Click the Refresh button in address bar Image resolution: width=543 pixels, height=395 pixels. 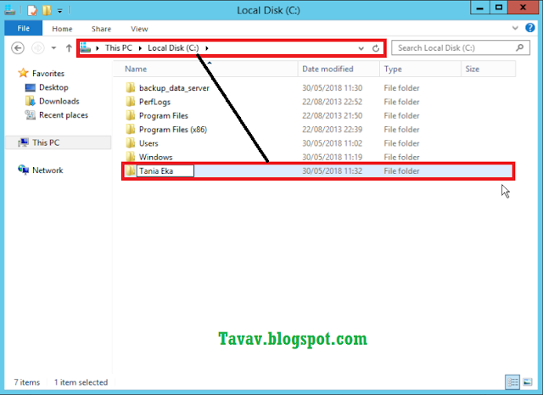coord(376,48)
